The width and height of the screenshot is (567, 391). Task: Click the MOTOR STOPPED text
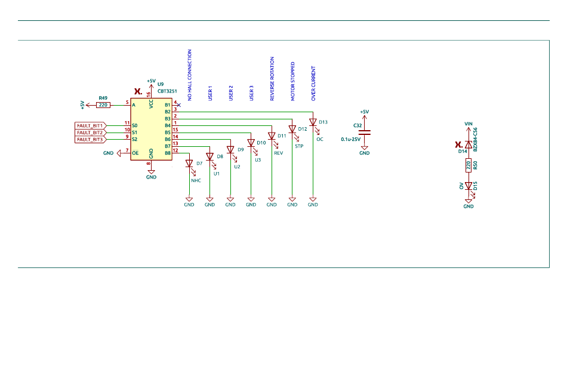[x=292, y=81]
